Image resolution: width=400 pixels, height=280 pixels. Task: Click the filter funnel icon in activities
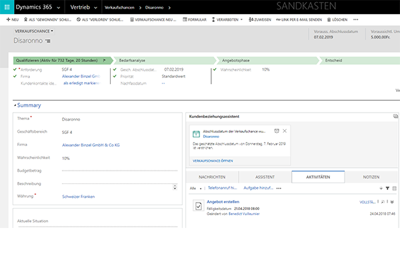(387, 188)
